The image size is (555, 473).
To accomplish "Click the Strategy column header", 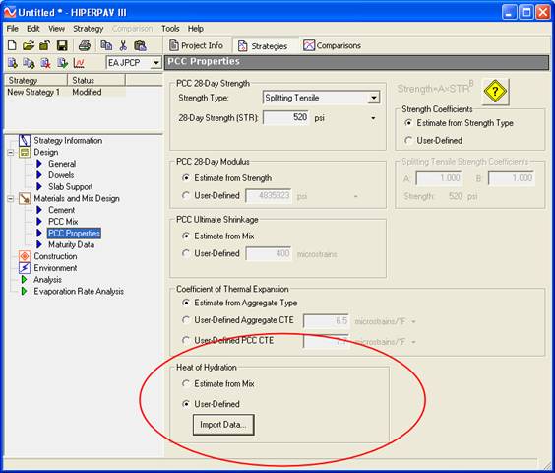I will click(35, 80).
